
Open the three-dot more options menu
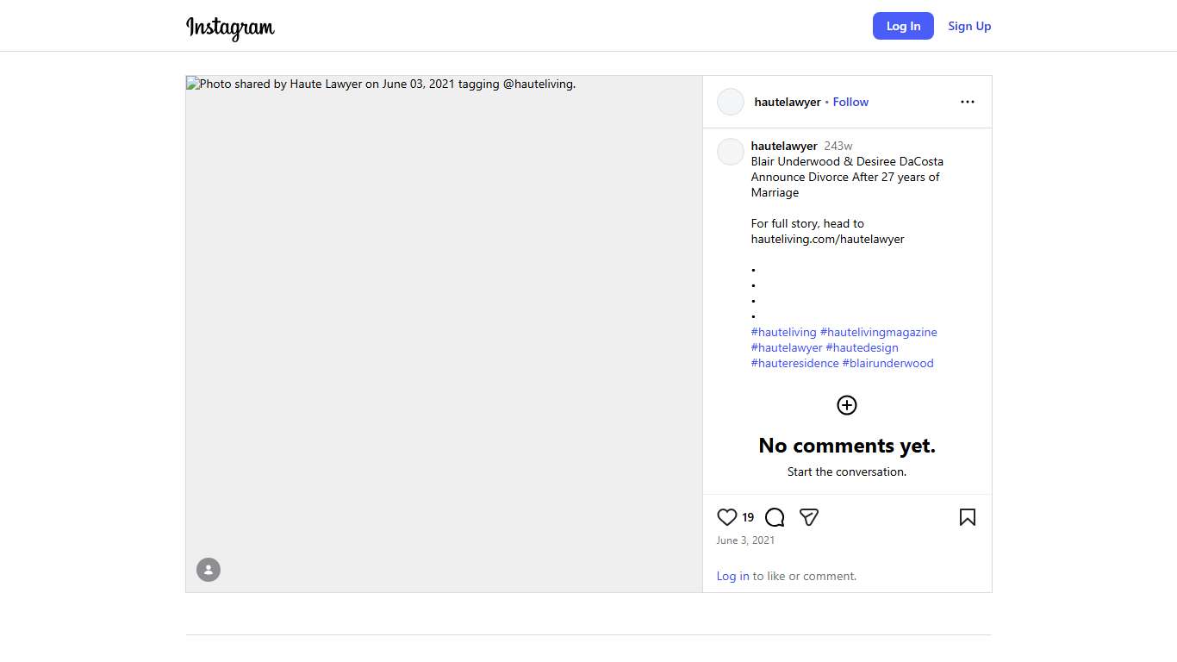(x=967, y=102)
